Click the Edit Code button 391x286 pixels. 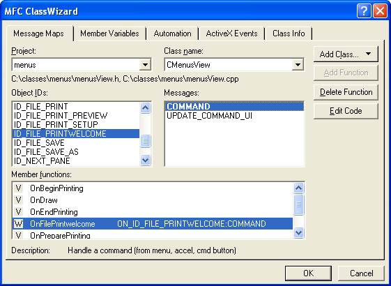(346, 111)
